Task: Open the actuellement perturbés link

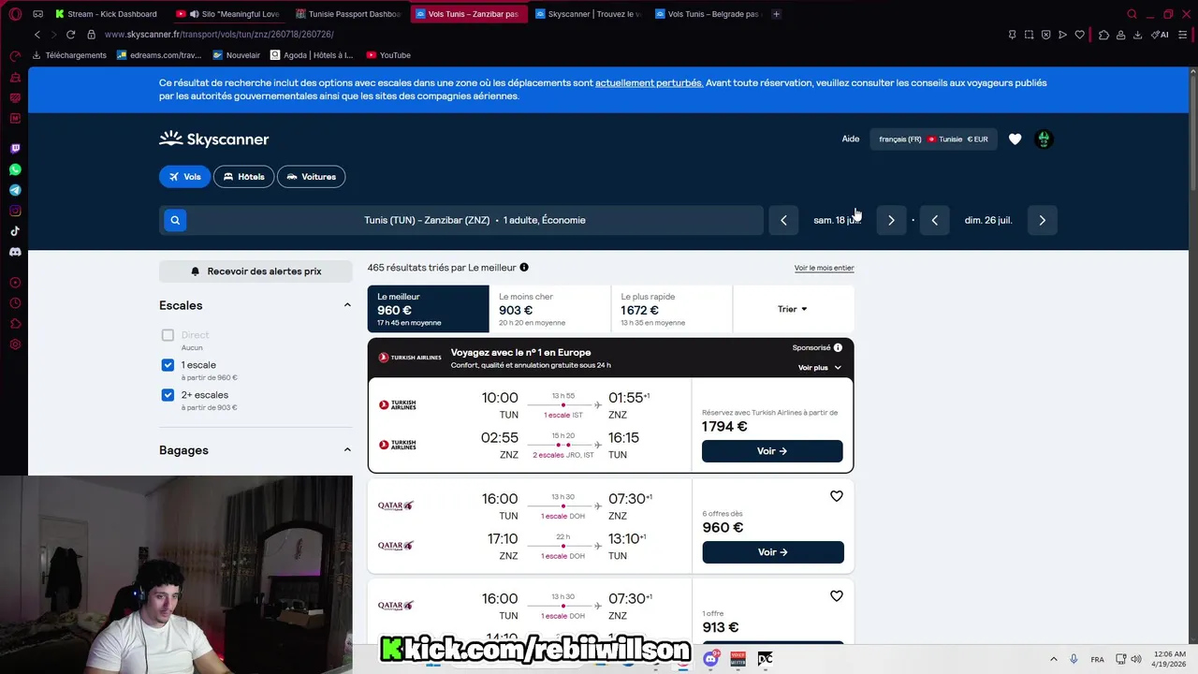Action: tap(649, 82)
